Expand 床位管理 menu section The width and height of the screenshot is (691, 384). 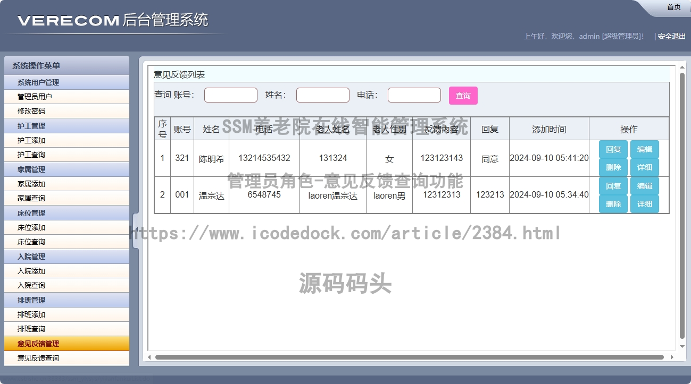point(66,213)
